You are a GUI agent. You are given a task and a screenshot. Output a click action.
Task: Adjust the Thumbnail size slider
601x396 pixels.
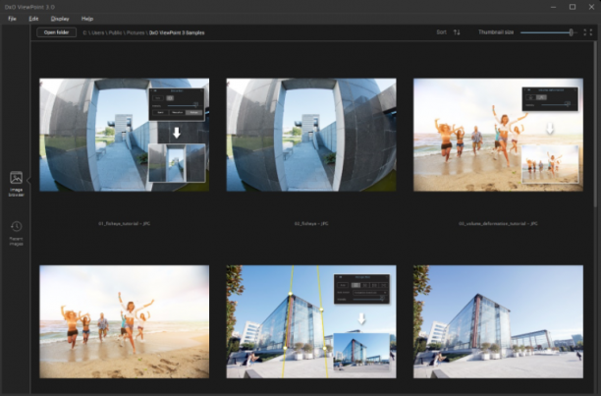point(549,32)
